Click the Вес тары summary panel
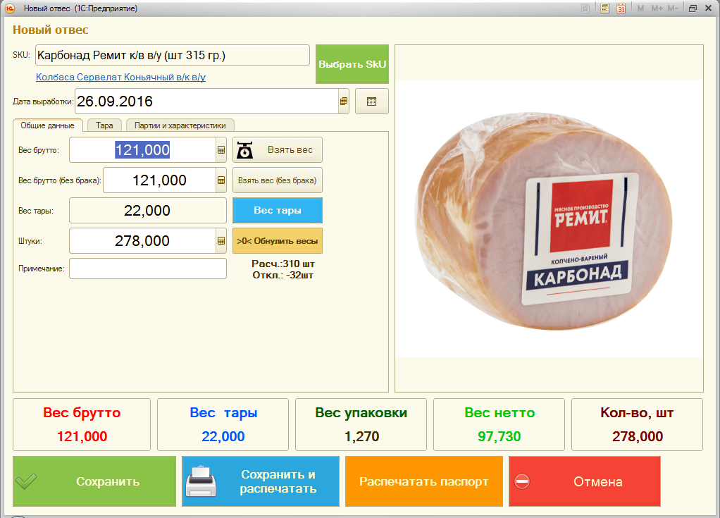 223,425
